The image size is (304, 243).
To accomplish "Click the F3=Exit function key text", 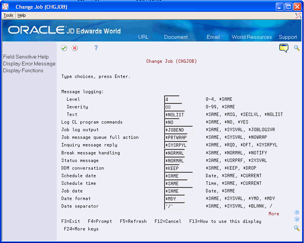I will pos(70,221).
